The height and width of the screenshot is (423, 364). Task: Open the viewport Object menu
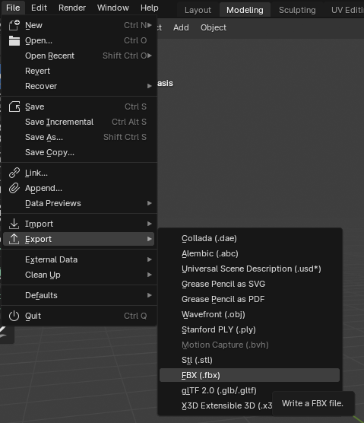[x=214, y=28]
